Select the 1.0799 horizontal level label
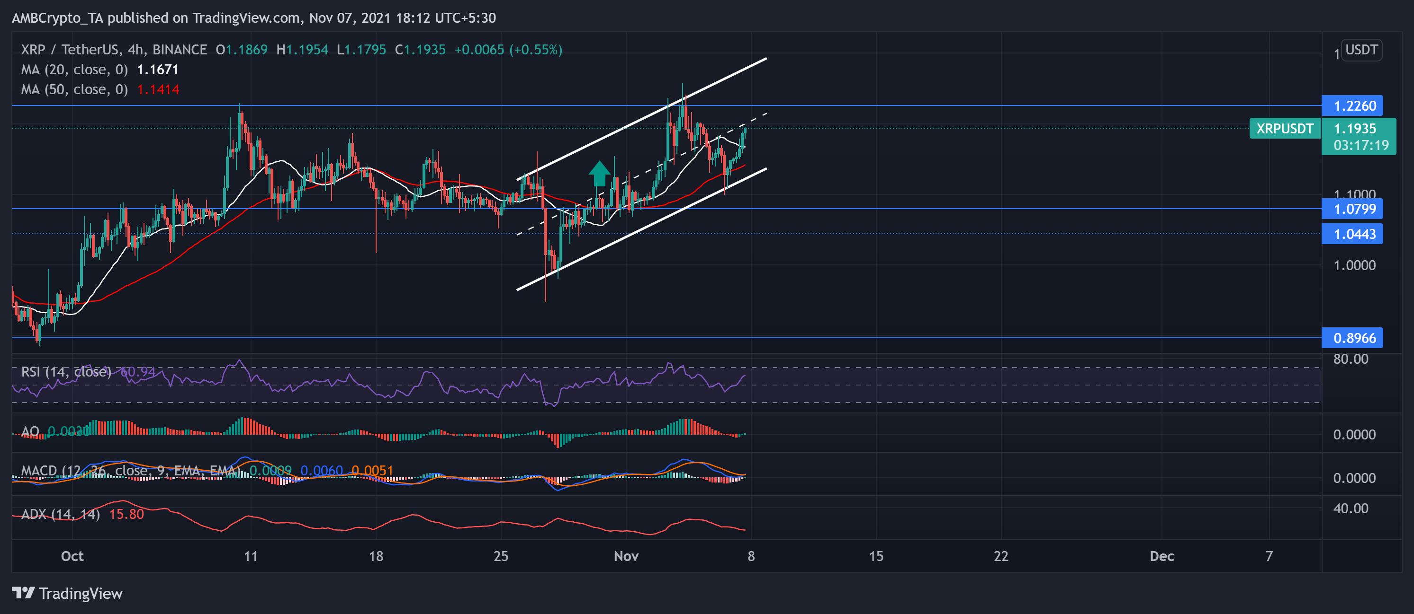Screen dimensions: 1414x614 point(1352,209)
